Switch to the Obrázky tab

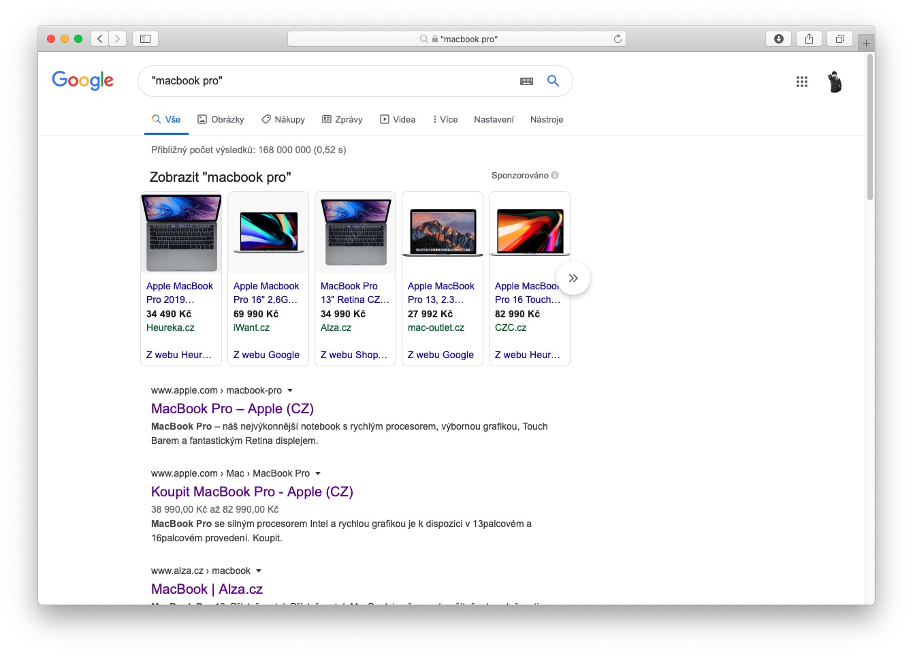(x=221, y=119)
